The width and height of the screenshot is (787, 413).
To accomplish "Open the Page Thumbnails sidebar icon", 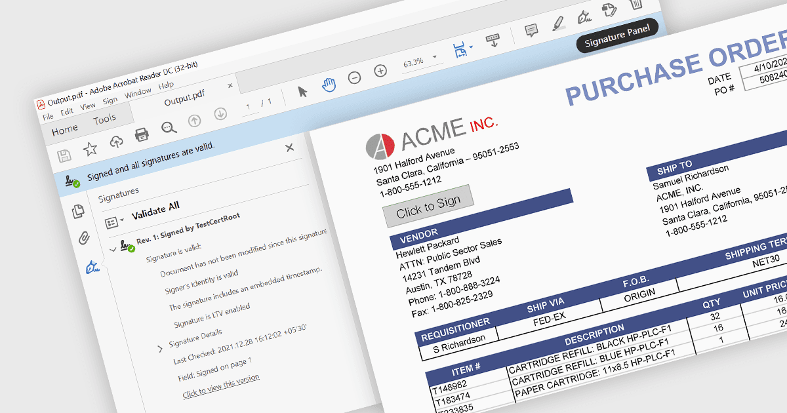I will [78, 210].
